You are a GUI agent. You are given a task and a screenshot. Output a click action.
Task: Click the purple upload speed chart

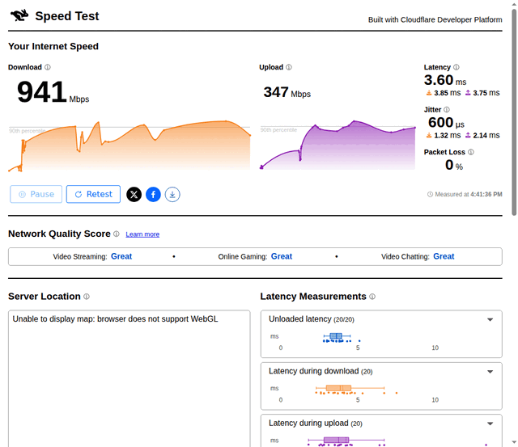pos(338,145)
